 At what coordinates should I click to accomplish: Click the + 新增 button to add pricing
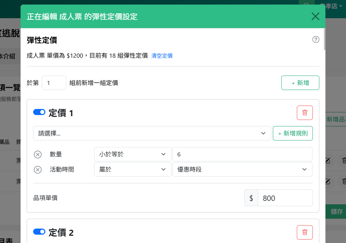300,82
